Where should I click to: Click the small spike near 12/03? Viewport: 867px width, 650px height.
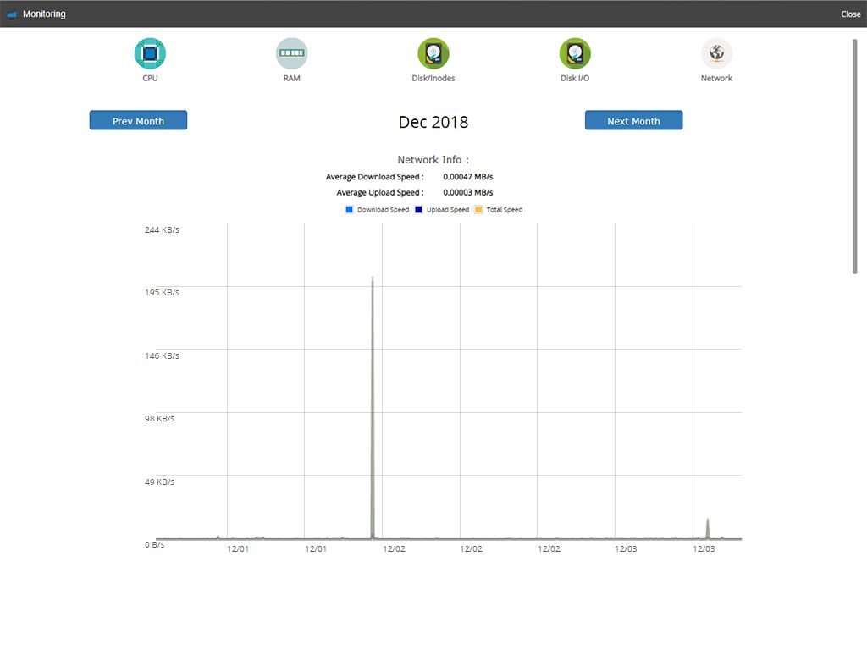click(708, 528)
